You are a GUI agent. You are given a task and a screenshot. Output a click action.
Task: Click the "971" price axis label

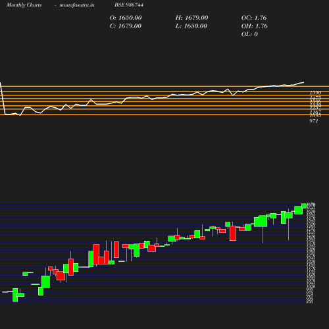coord(314,121)
